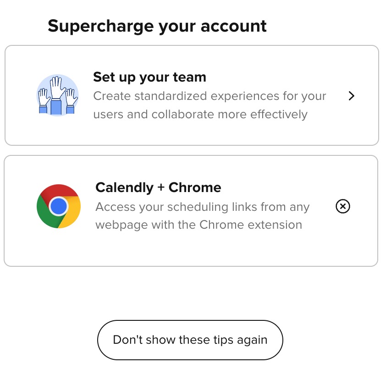386x385 pixels.
Task: Click "Create standardized experiences for your" text line
Action: (210, 96)
